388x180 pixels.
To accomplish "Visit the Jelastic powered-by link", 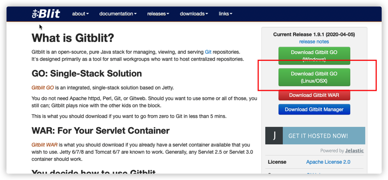I will (354, 151).
